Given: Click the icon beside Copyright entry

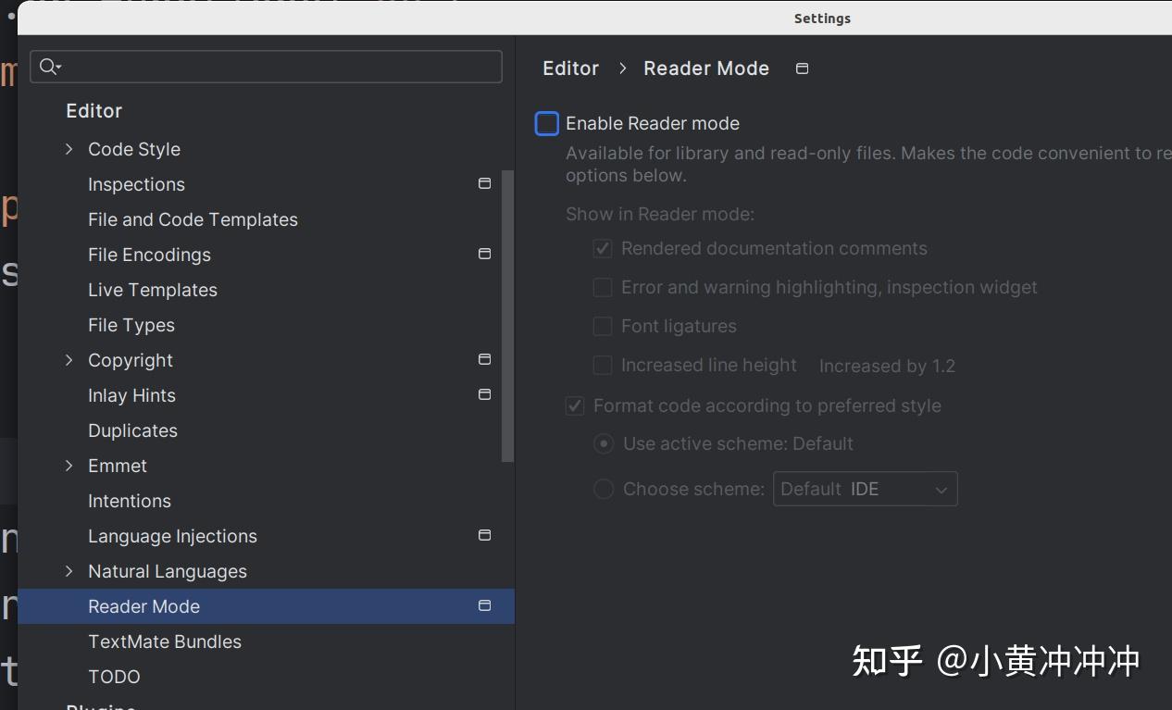Looking at the screenshot, I should point(484,359).
